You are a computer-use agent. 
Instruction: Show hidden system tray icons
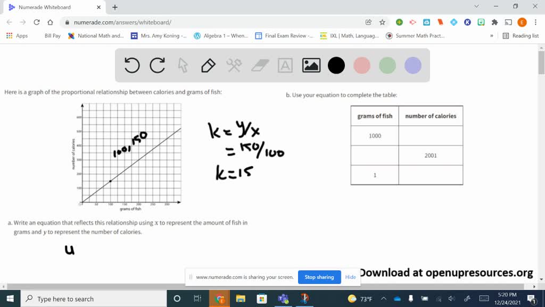click(x=383, y=299)
